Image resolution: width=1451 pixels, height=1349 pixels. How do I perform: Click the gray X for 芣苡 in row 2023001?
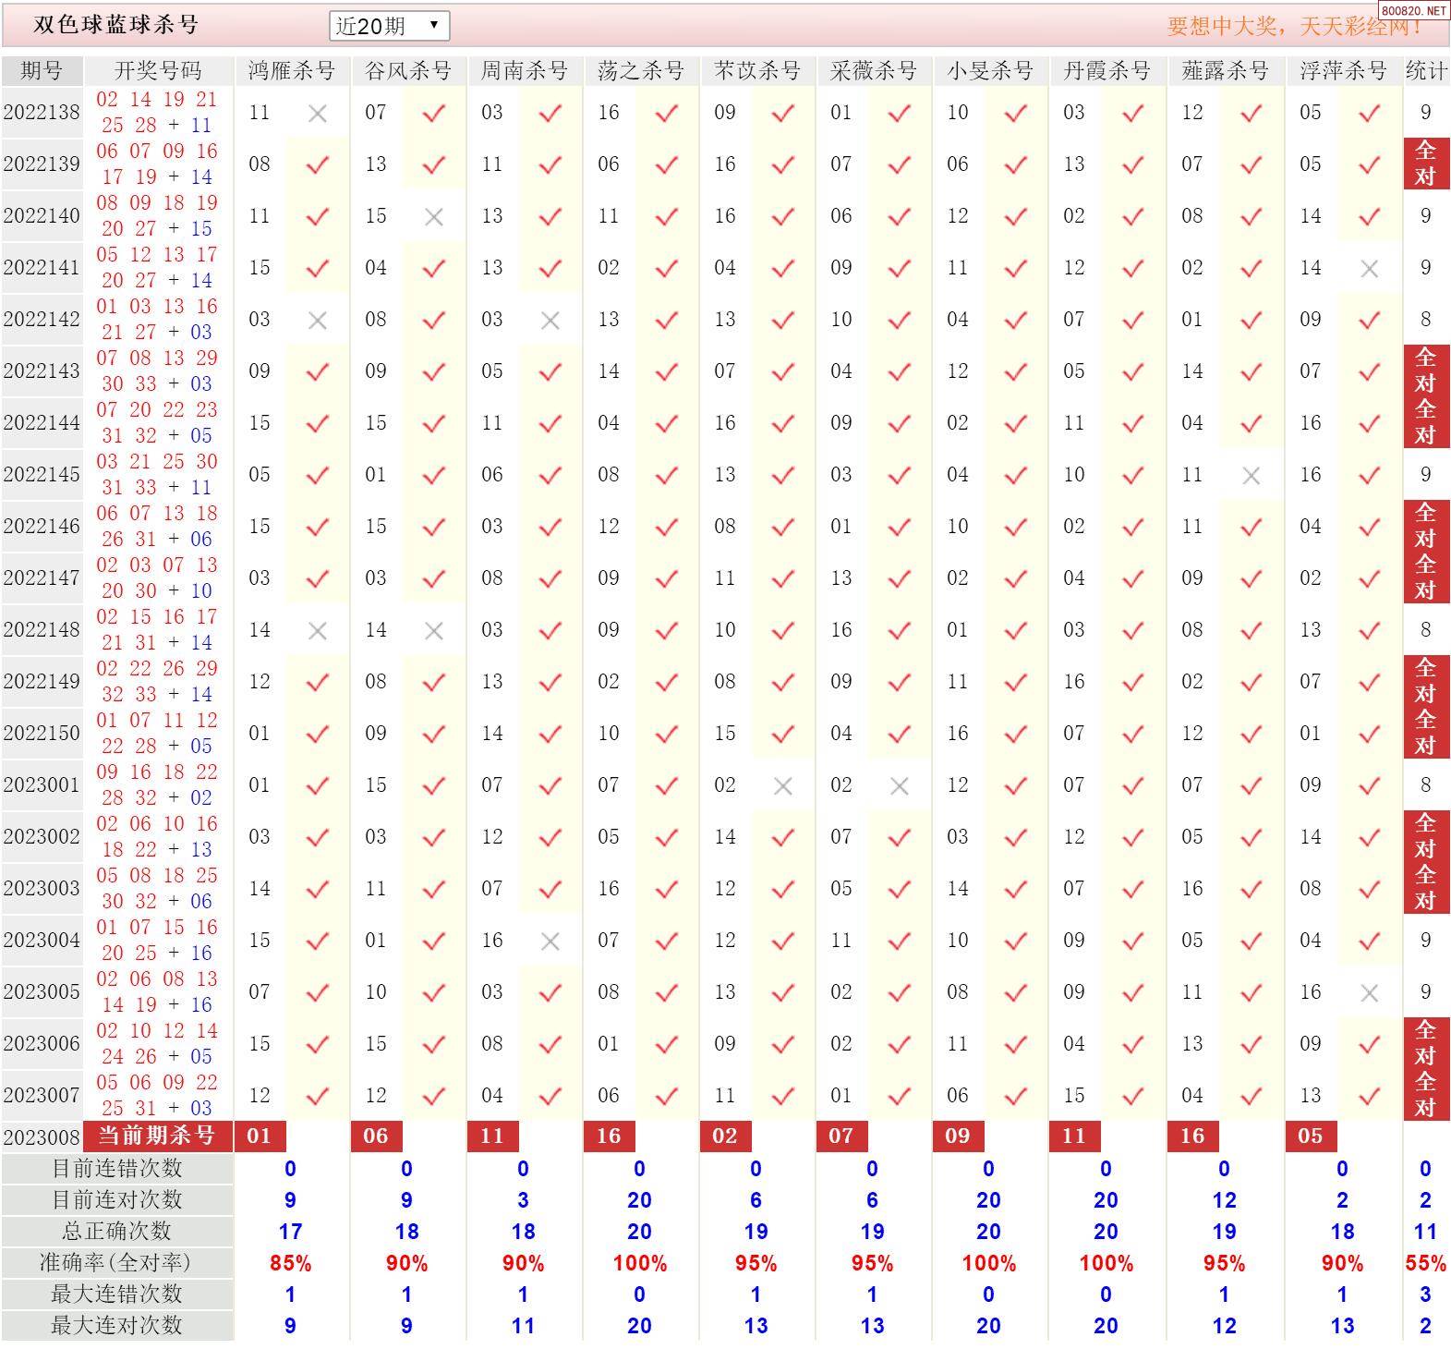point(783,786)
